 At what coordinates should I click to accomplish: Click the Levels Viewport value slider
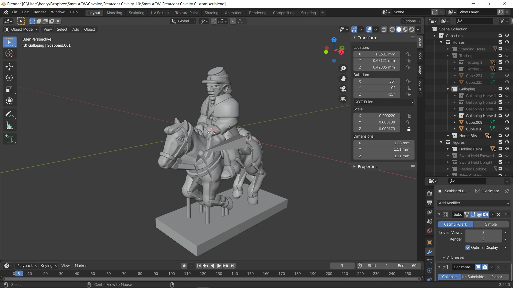[483, 233]
